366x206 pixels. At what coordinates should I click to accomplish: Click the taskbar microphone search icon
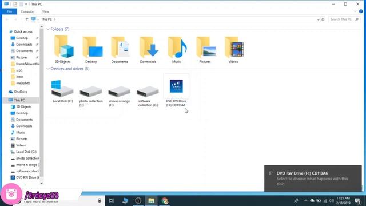point(100,201)
